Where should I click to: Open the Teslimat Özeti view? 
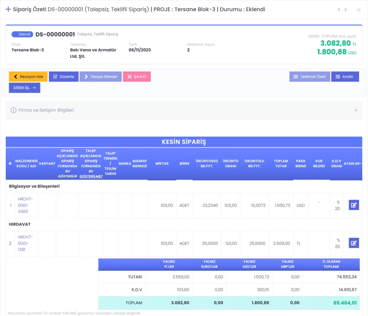point(309,76)
